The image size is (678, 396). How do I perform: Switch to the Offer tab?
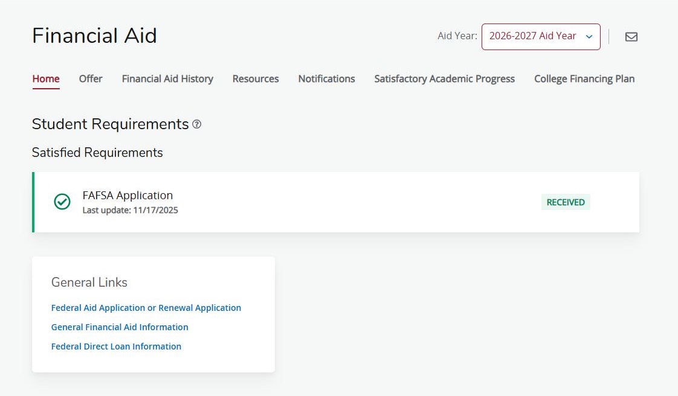point(91,79)
